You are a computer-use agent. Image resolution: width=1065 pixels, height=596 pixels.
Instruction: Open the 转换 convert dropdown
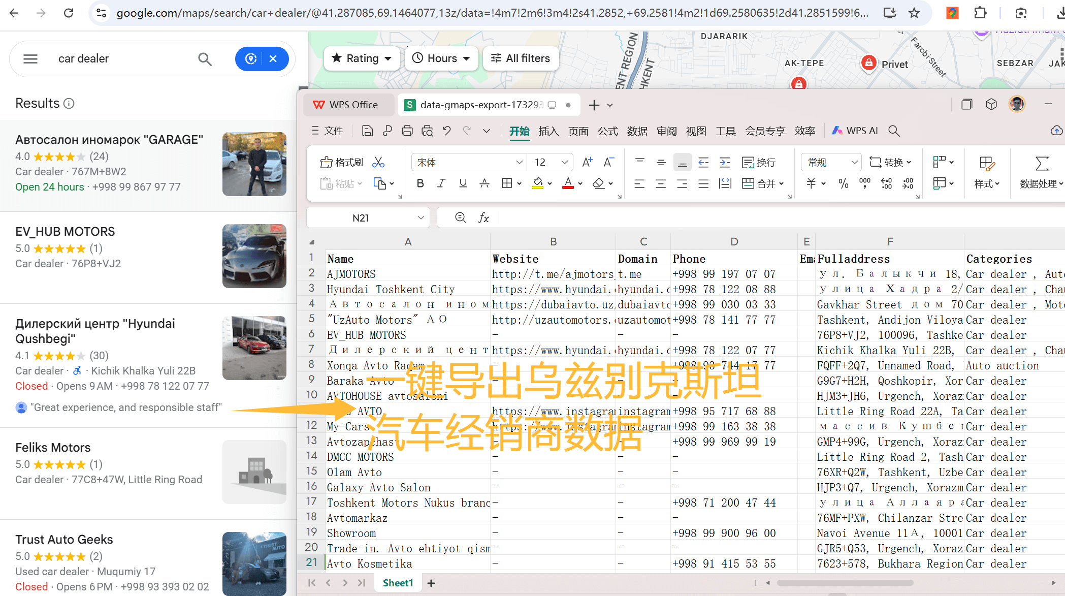pyautogui.click(x=890, y=163)
